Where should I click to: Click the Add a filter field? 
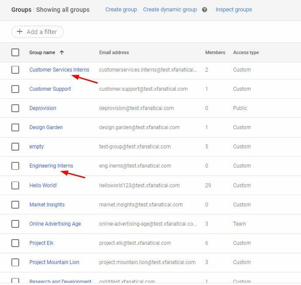point(38,32)
